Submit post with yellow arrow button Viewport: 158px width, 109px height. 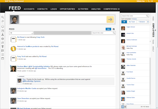click(x=110, y=19)
